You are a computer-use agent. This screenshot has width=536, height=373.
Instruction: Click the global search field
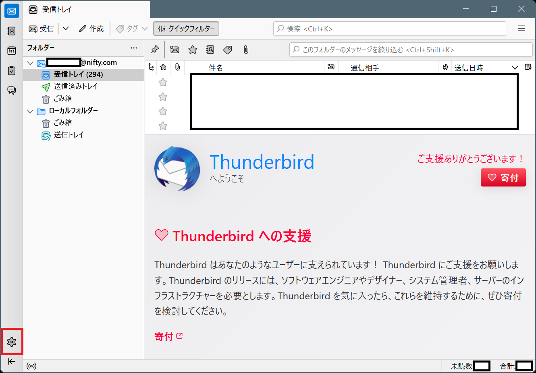click(389, 29)
